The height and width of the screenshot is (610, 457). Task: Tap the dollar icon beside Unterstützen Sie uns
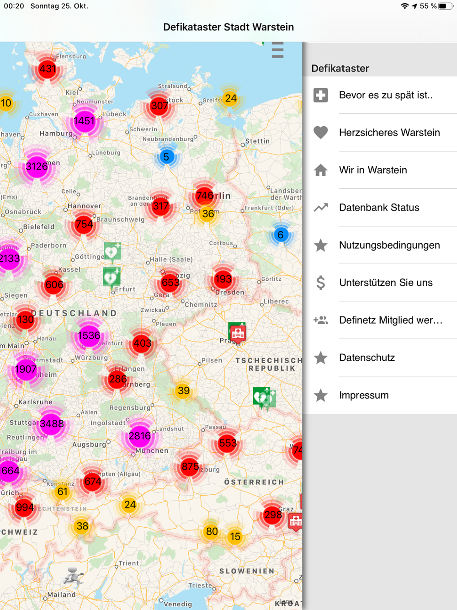pyautogui.click(x=321, y=283)
